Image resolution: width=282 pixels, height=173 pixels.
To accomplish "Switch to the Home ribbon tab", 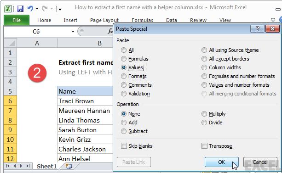I will (44, 20).
